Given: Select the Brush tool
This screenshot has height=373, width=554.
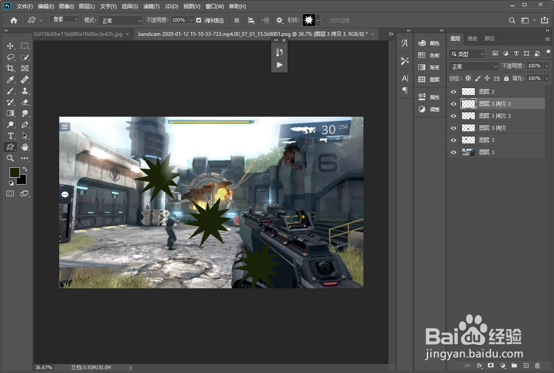Looking at the screenshot, I should (x=10, y=91).
